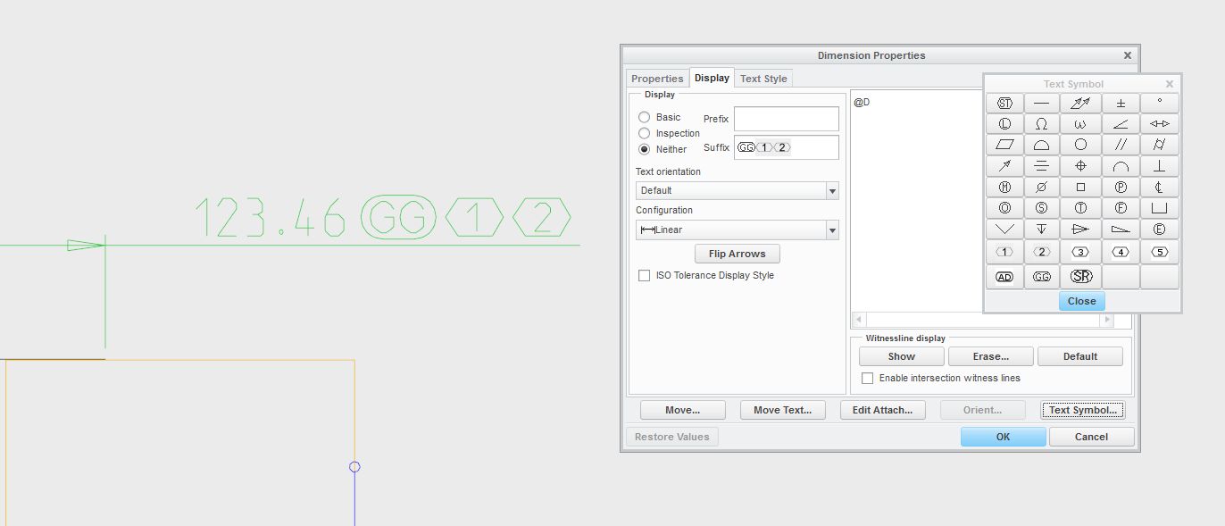Insert the between double-arrow symbol
This screenshot has height=526, width=1225.
pos(1159,124)
